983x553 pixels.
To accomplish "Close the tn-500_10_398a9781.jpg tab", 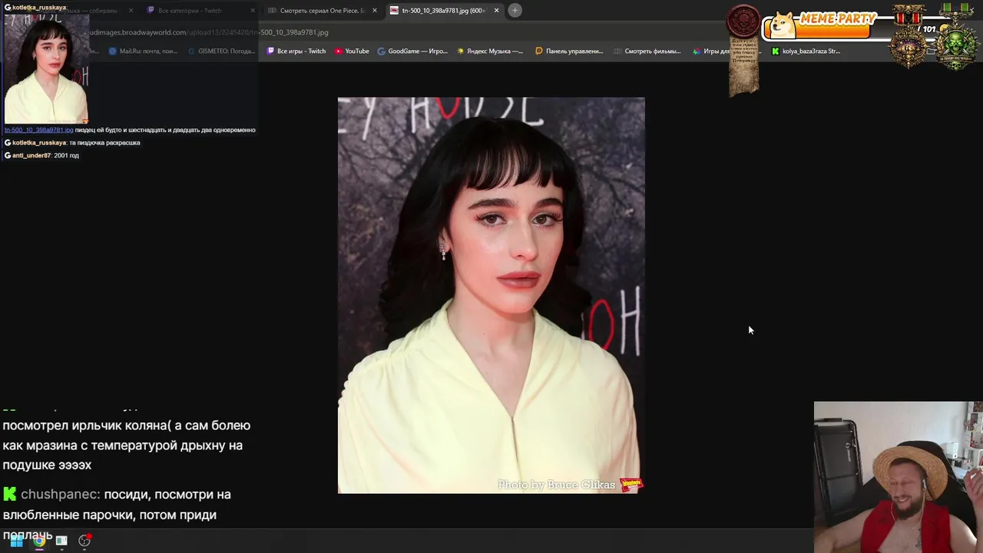I will 496,10.
